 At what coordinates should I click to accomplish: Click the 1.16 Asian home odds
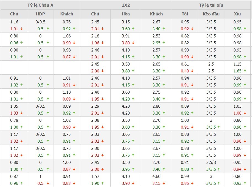coord(14,22)
